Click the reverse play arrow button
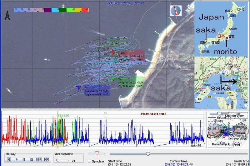 9,160
